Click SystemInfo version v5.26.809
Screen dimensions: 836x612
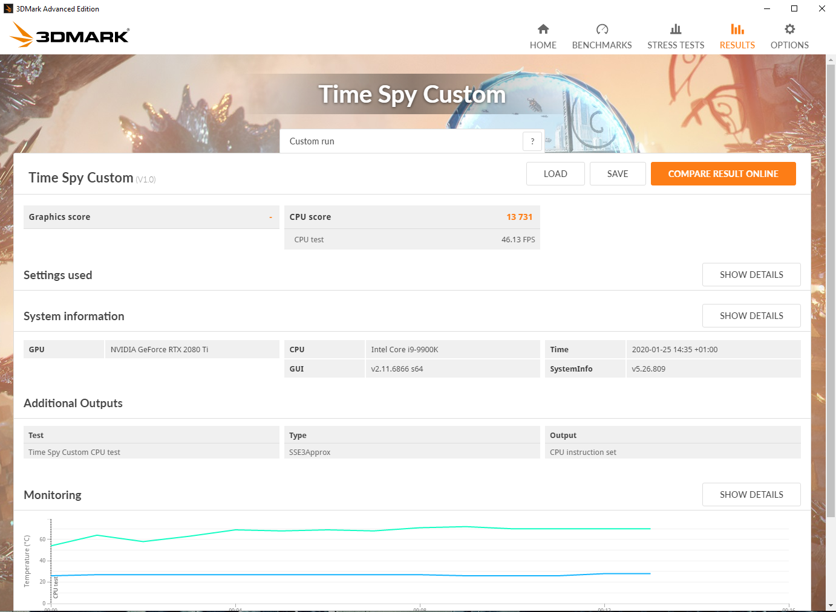[x=648, y=369]
